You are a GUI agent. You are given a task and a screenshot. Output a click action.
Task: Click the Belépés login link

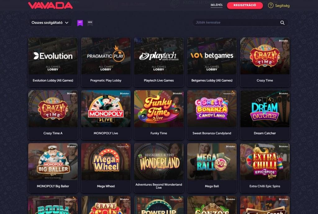click(216, 5)
